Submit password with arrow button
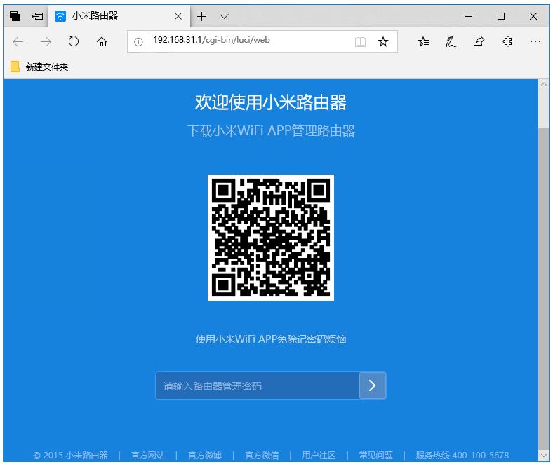553x464 pixels. [373, 385]
